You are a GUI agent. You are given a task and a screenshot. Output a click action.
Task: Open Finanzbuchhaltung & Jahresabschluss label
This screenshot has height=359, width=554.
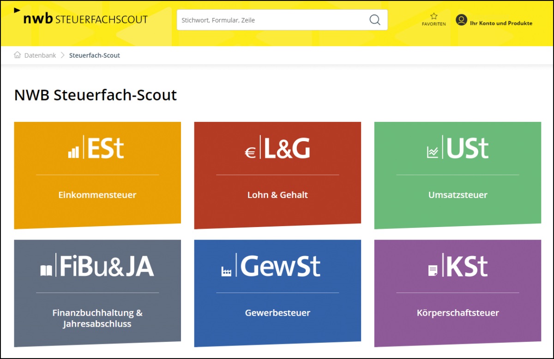click(x=97, y=318)
